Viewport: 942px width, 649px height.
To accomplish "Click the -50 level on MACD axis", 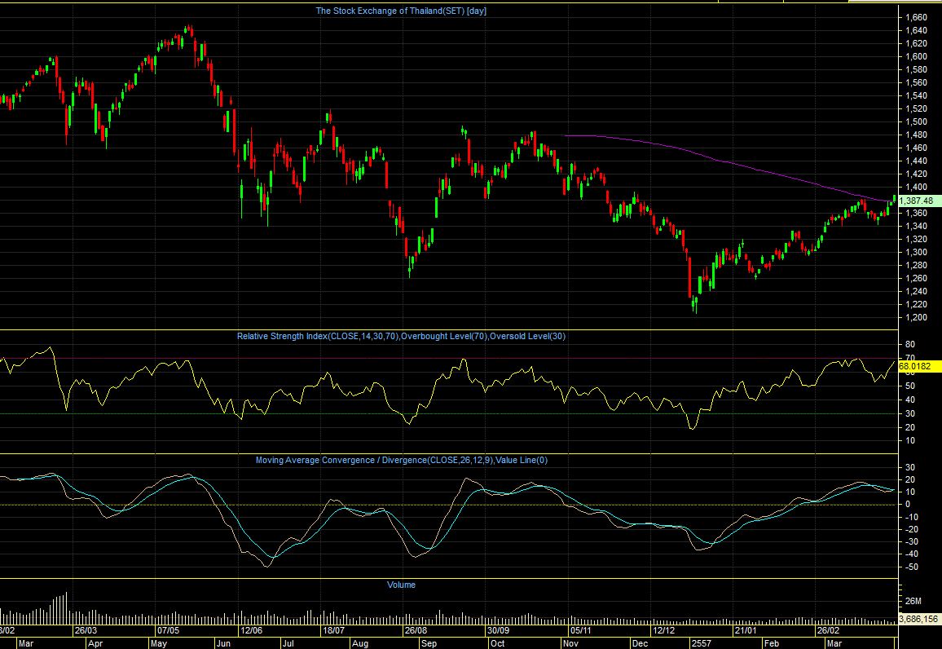I will click(910, 567).
